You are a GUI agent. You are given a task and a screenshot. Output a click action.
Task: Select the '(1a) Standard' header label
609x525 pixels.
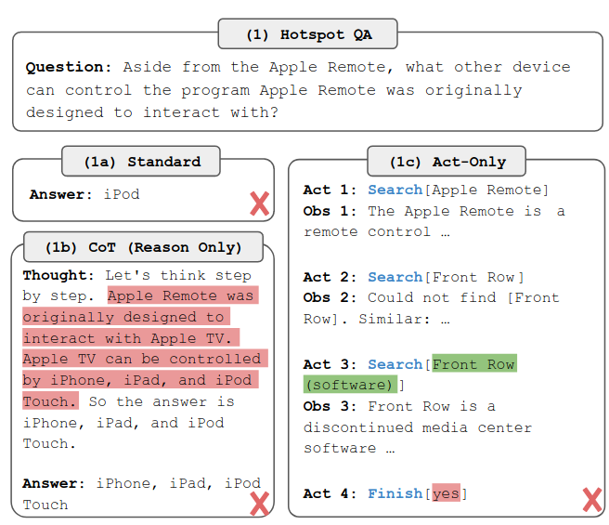[x=142, y=162]
